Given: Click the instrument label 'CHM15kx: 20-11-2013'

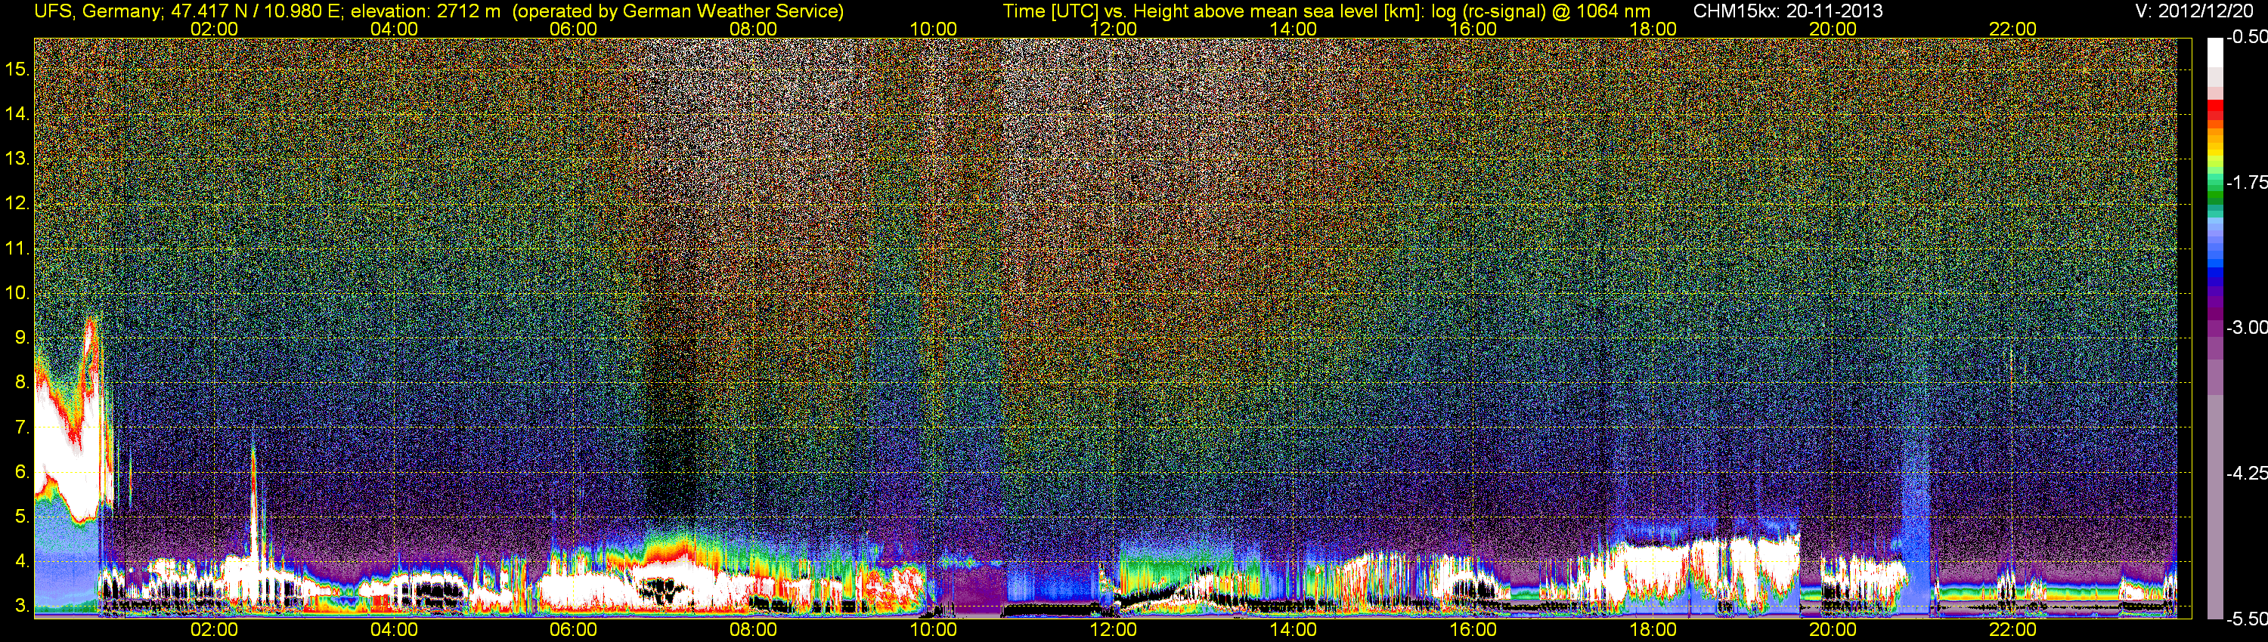Looking at the screenshot, I should tap(1788, 11).
